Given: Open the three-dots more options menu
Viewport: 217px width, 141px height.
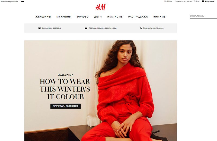Looking at the screenshot, I should click(x=23, y=1).
